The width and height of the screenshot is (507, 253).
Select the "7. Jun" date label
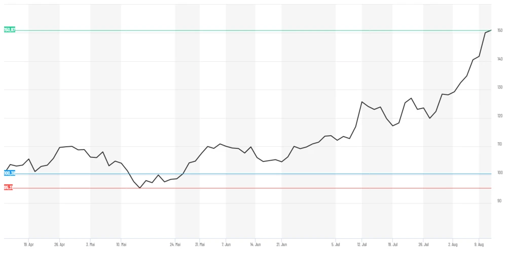[226, 243]
